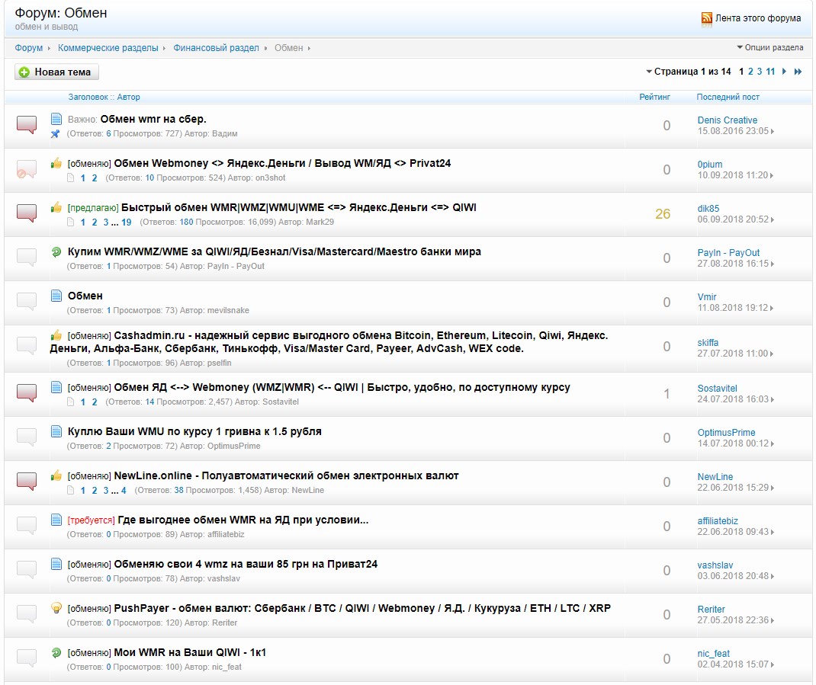Click the red speech bubble for Обмен wmr на сбер
The height and width of the screenshot is (685, 816).
[27, 125]
